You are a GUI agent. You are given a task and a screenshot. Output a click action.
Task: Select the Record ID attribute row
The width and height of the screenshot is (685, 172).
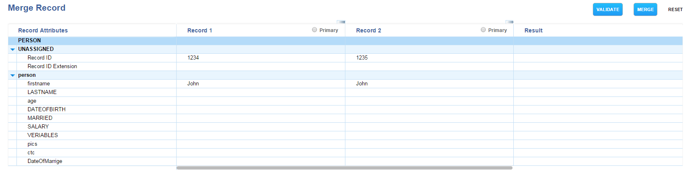coord(345,58)
